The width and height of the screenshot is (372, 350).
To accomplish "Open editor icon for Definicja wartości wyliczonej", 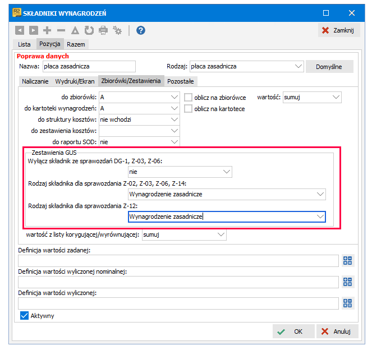I will click(x=348, y=303).
